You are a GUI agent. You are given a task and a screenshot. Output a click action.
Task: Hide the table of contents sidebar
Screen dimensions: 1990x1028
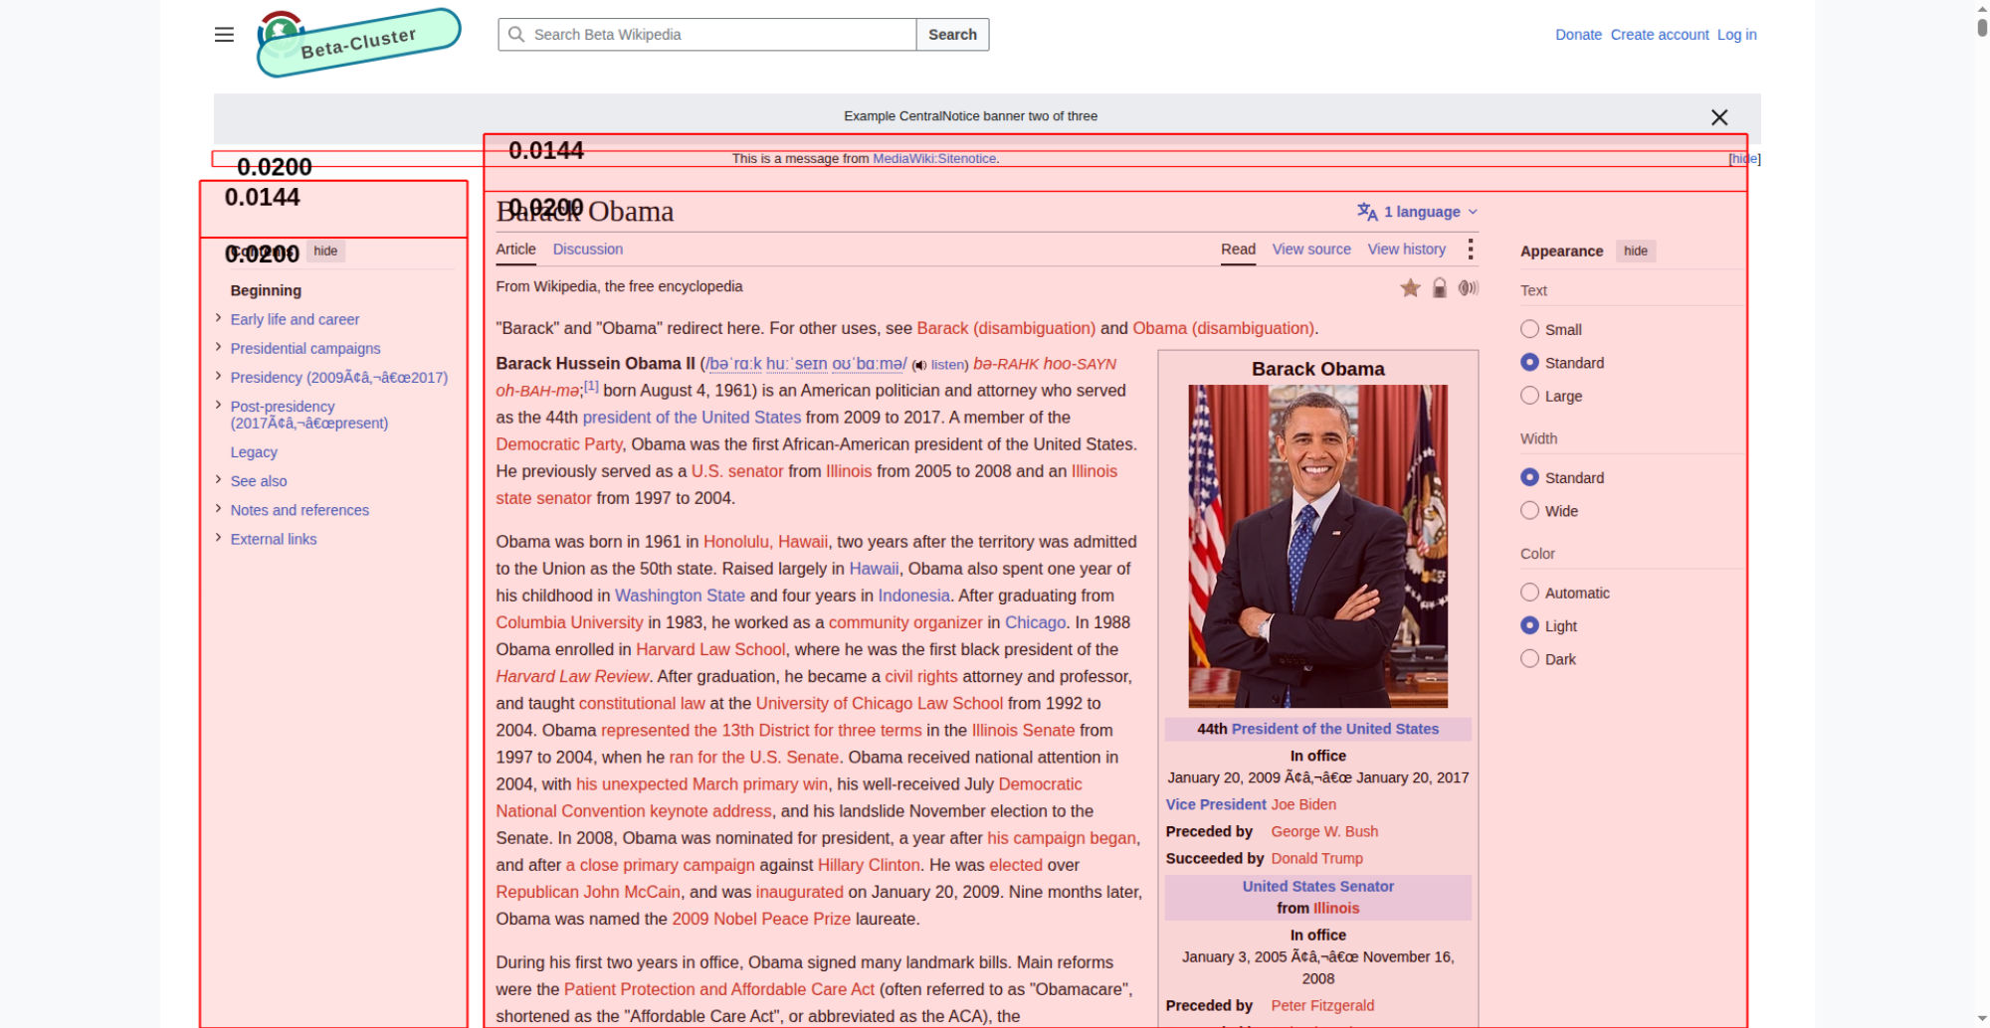point(325,252)
